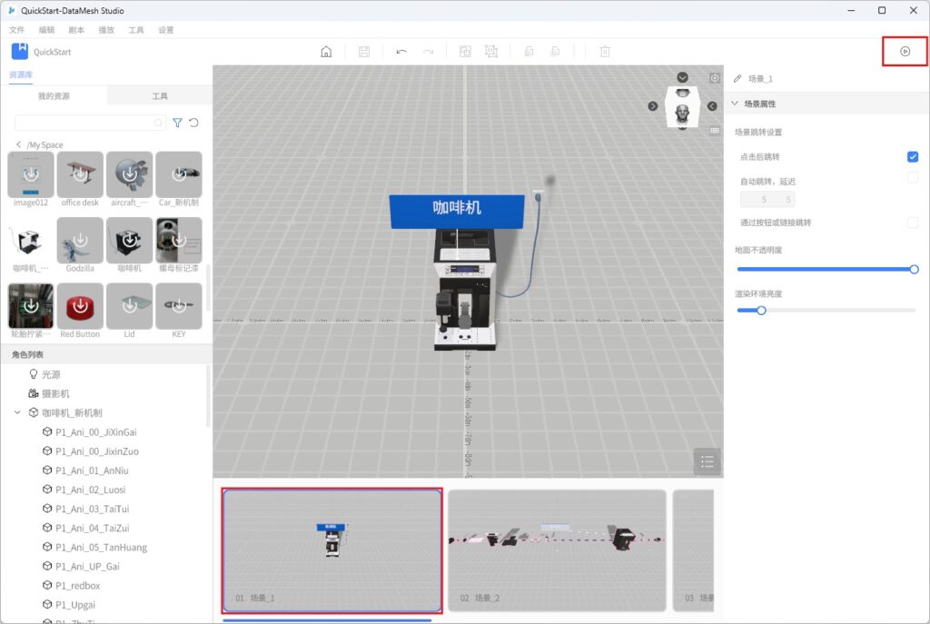Select the 场景_2 scene thumbnail
The height and width of the screenshot is (624, 930).
click(x=556, y=550)
